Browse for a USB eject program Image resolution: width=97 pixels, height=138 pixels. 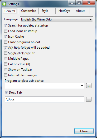[x=89, y=86]
